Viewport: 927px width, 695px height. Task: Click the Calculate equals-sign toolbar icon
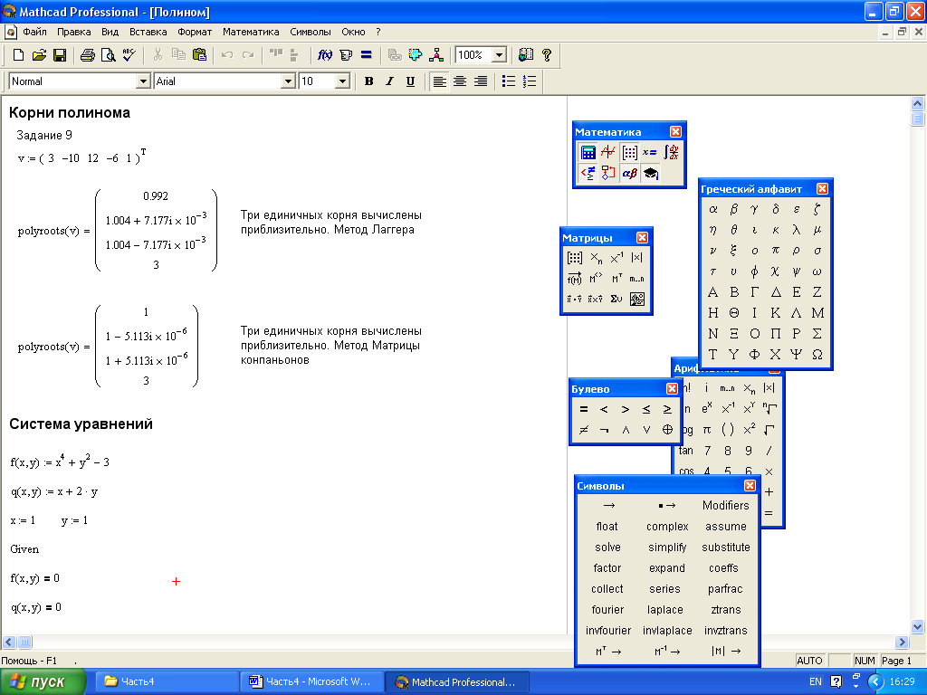367,55
